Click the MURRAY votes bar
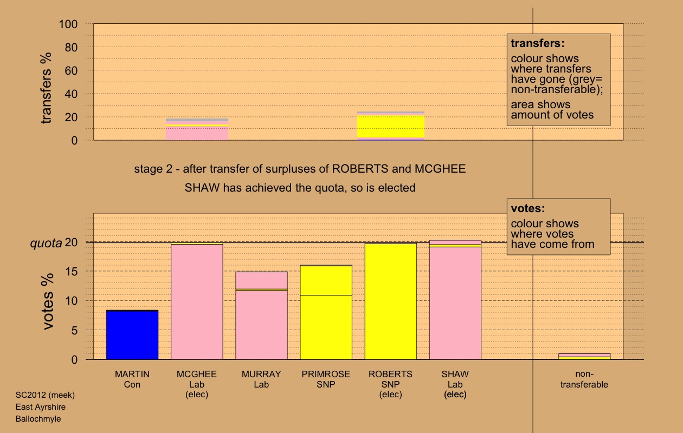Viewport: 683px width, 433px height. (x=261, y=316)
